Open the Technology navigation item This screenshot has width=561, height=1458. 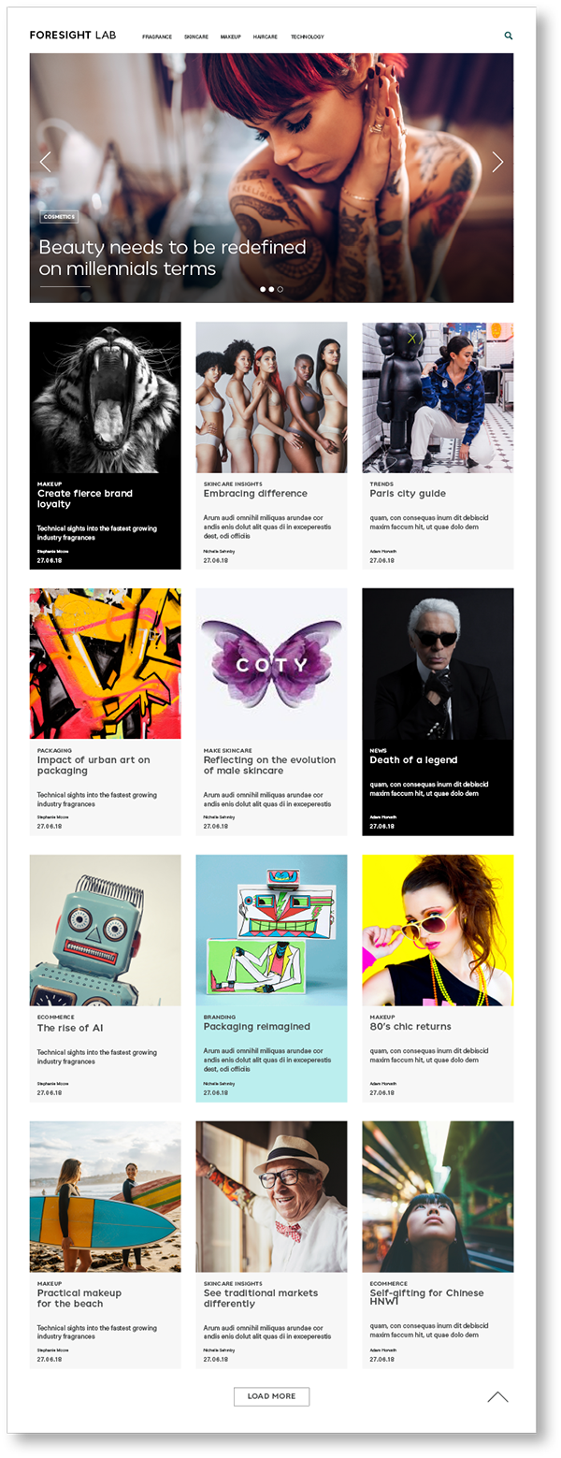[x=308, y=36]
